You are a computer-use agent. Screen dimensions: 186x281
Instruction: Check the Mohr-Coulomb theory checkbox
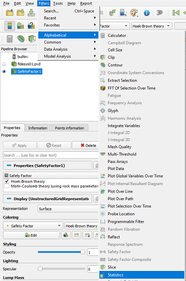(7, 186)
